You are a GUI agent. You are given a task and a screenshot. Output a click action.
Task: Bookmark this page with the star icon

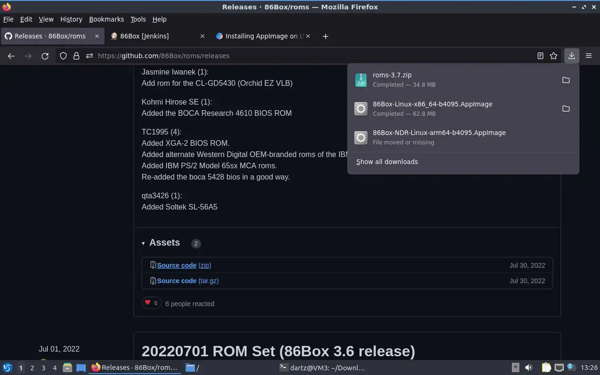554,56
